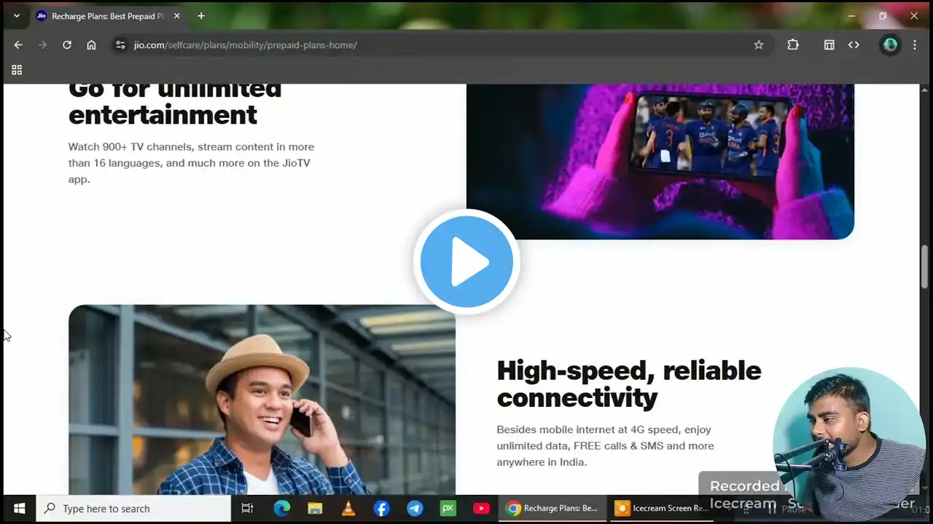Image resolution: width=933 pixels, height=524 pixels.
Task: Click the angle-brackets code icon in toolbar
Action: click(x=854, y=45)
